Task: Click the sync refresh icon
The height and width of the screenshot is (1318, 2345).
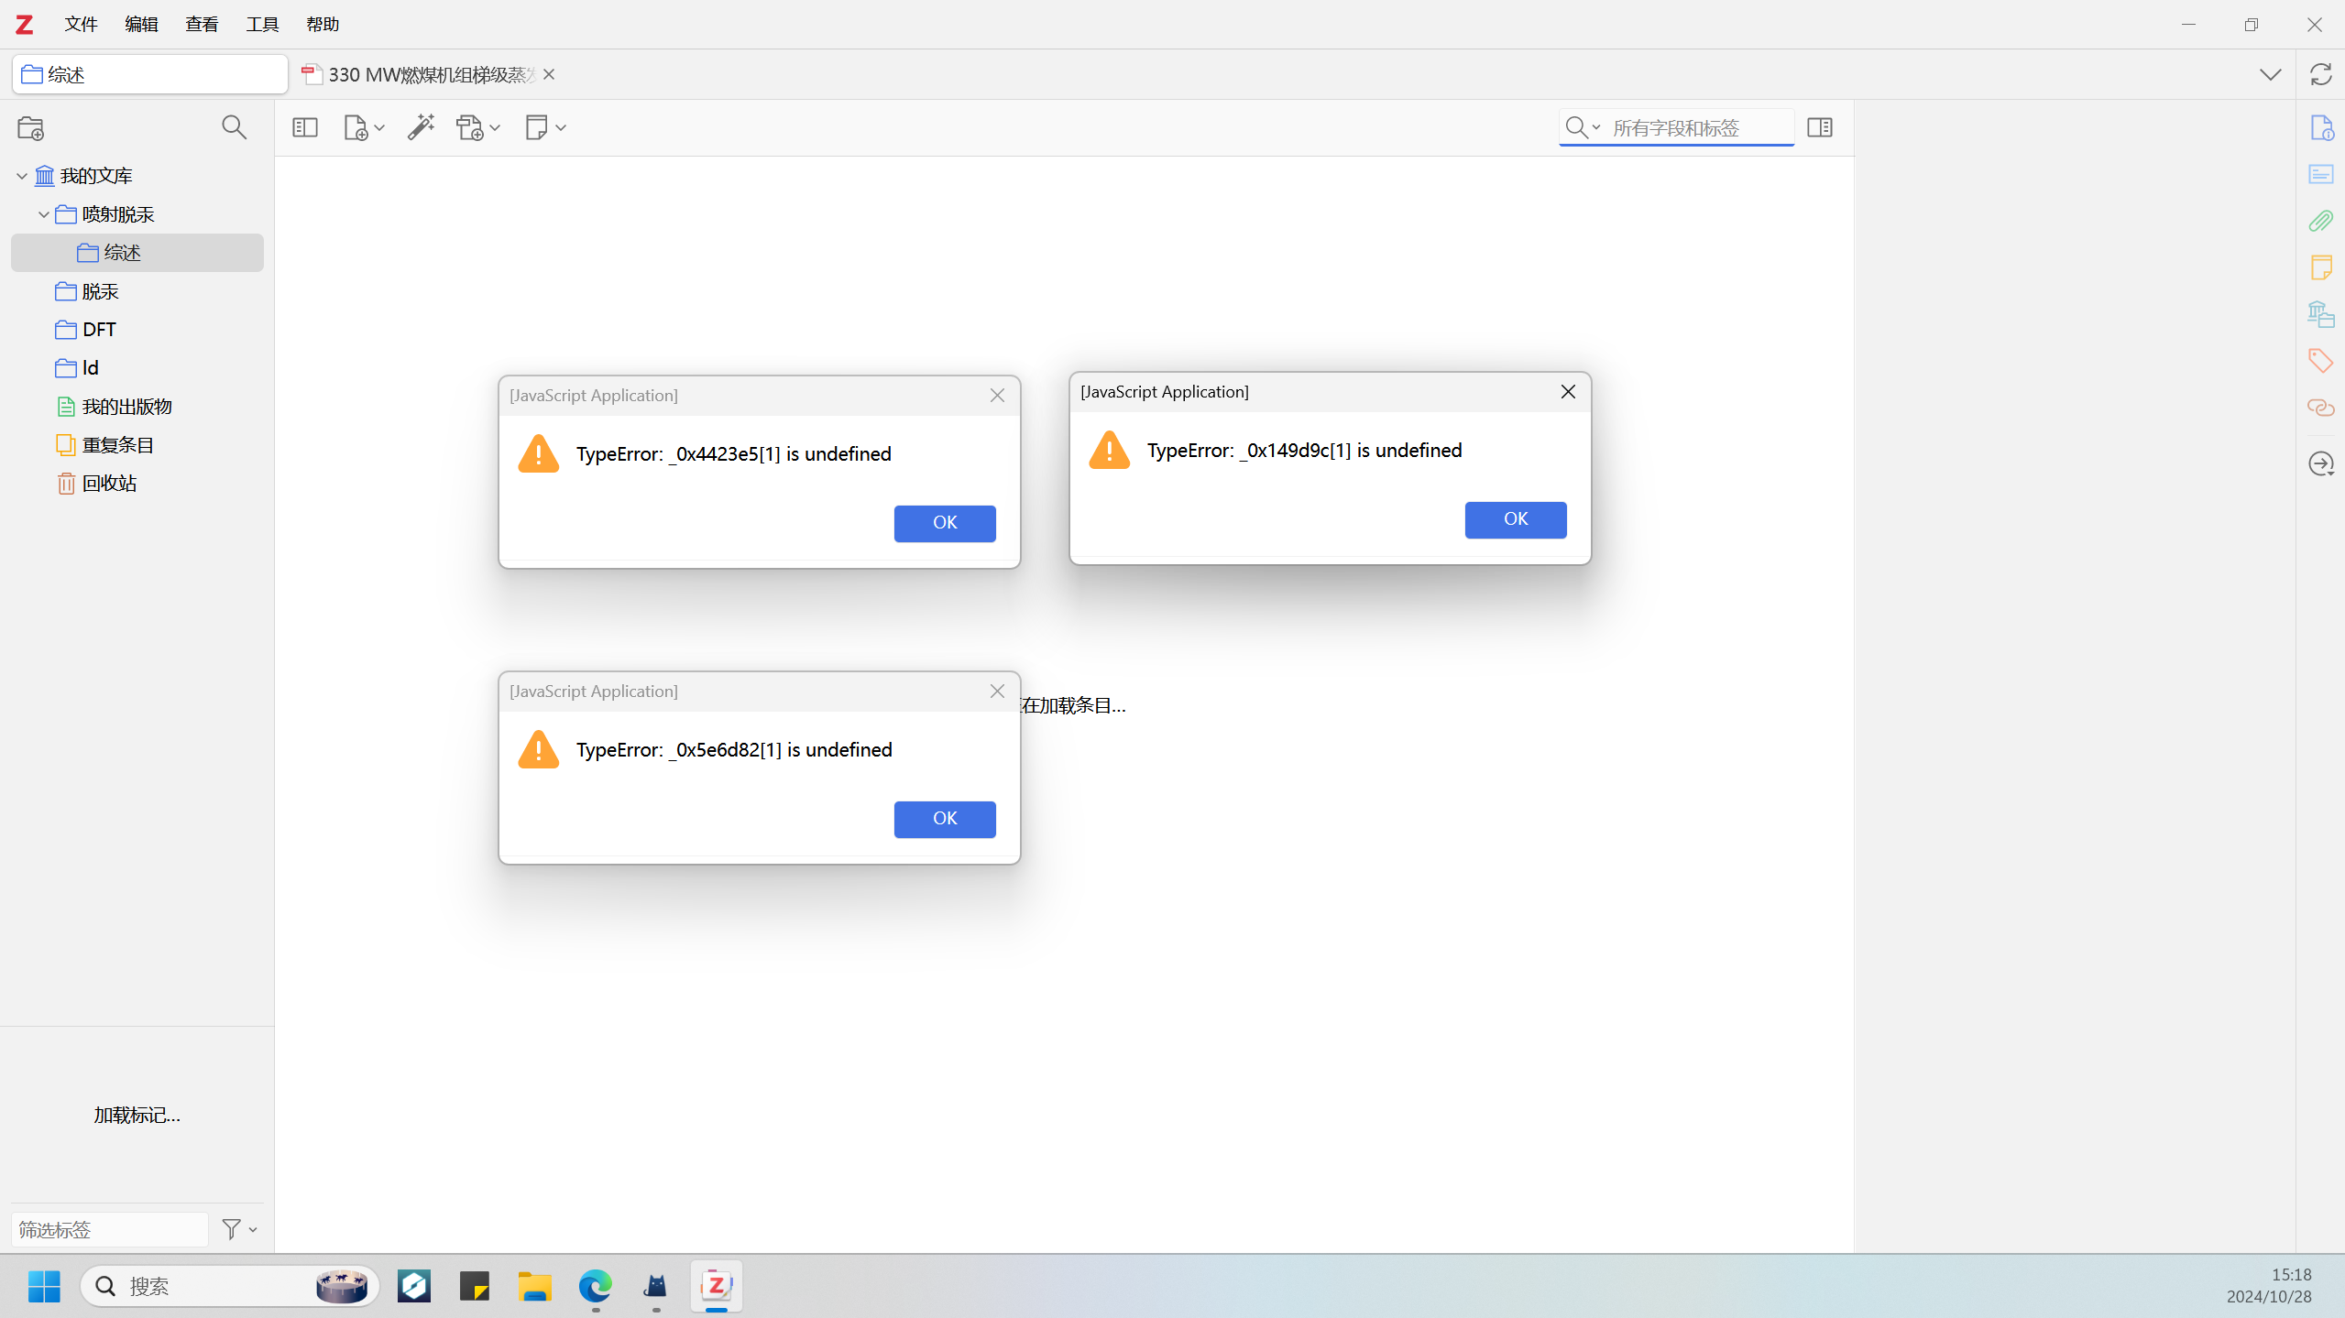Action: tap(2320, 74)
